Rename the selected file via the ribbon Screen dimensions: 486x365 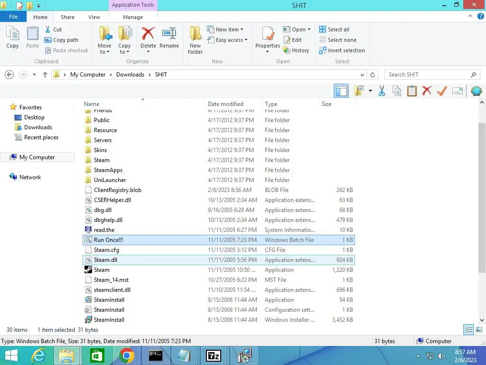pos(169,37)
